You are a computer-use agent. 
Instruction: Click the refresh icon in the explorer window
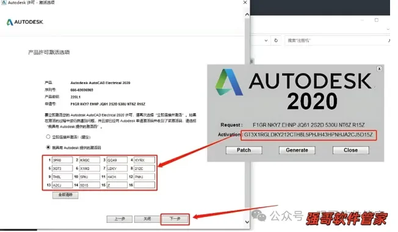(276, 40)
